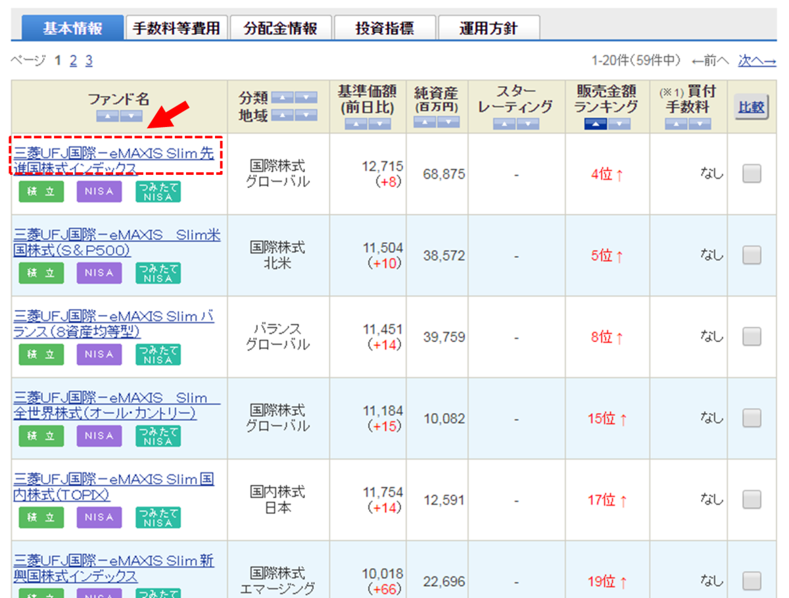
Task: Click 積立 badge for 全世界株式(オール・カントリー)
Action: [41, 436]
